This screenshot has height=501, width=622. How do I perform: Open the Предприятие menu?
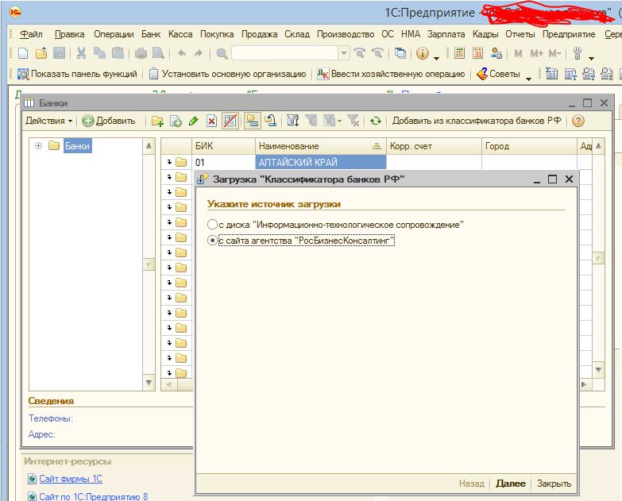click(x=569, y=34)
